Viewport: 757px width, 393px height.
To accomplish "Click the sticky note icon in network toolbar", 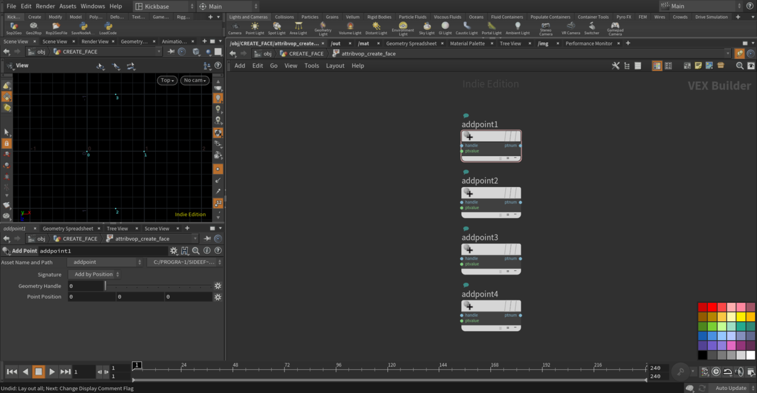I will 698,65.
